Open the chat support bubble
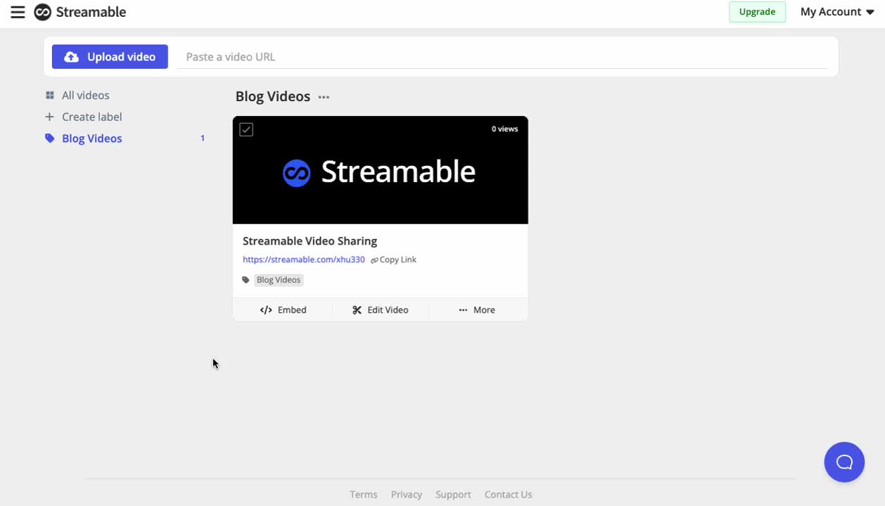 (x=843, y=462)
